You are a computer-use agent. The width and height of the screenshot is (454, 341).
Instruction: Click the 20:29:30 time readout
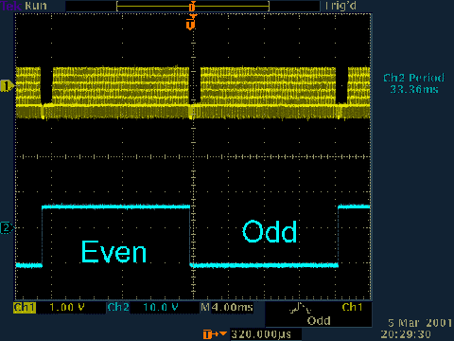406,334
